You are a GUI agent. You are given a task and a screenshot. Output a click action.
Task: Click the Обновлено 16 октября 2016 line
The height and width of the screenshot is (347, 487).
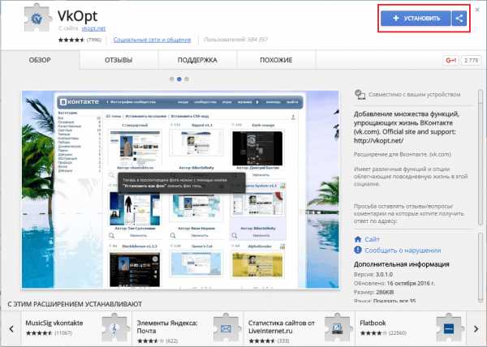(x=394, y=283)
